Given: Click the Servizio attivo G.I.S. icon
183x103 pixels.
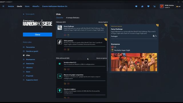Looking at the screenshot, I should [x=60, y=64].
